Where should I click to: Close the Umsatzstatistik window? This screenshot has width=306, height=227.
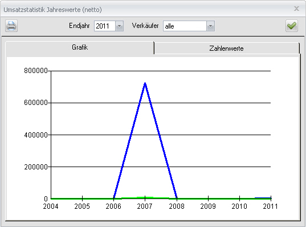pyautogui.click(x=296, y=9)
